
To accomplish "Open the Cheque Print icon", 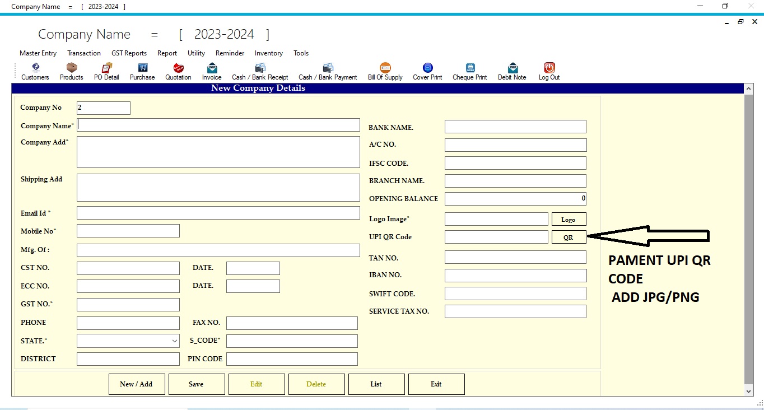I will (469, 71).
